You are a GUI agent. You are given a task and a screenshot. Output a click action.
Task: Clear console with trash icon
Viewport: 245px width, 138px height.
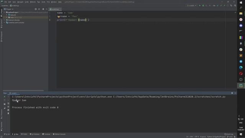[8, 113]
